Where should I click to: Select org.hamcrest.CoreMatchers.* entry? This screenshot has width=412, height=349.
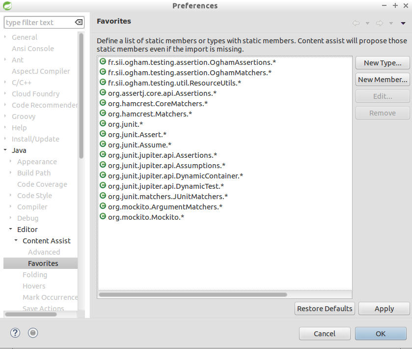[x=158, y=104]
